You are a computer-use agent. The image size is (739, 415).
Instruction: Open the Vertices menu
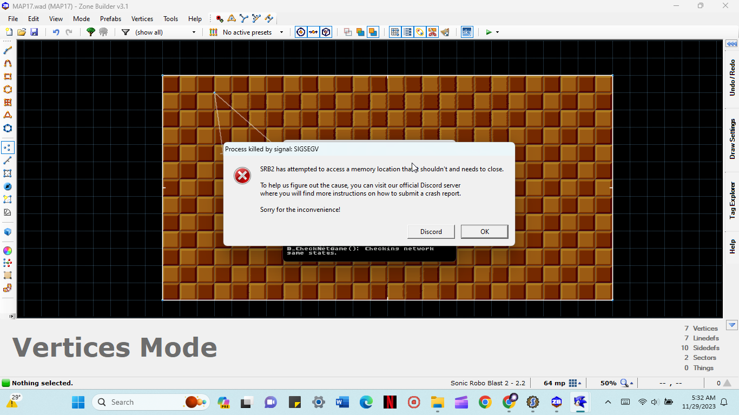142,18
